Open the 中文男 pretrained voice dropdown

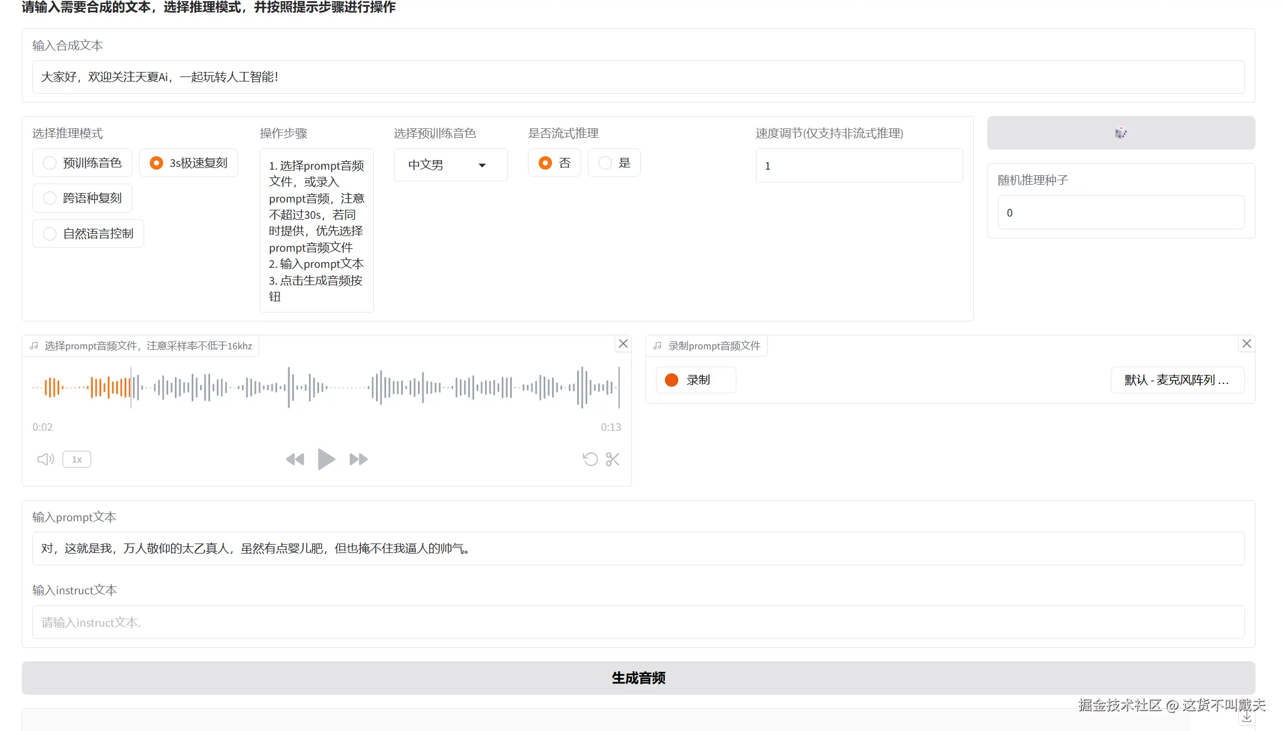pyautogui.click(x=450, y=165)
